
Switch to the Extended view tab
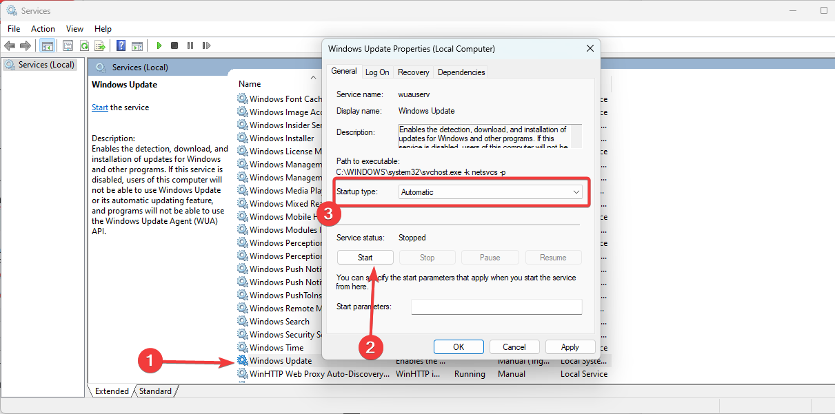coord(112,391)
